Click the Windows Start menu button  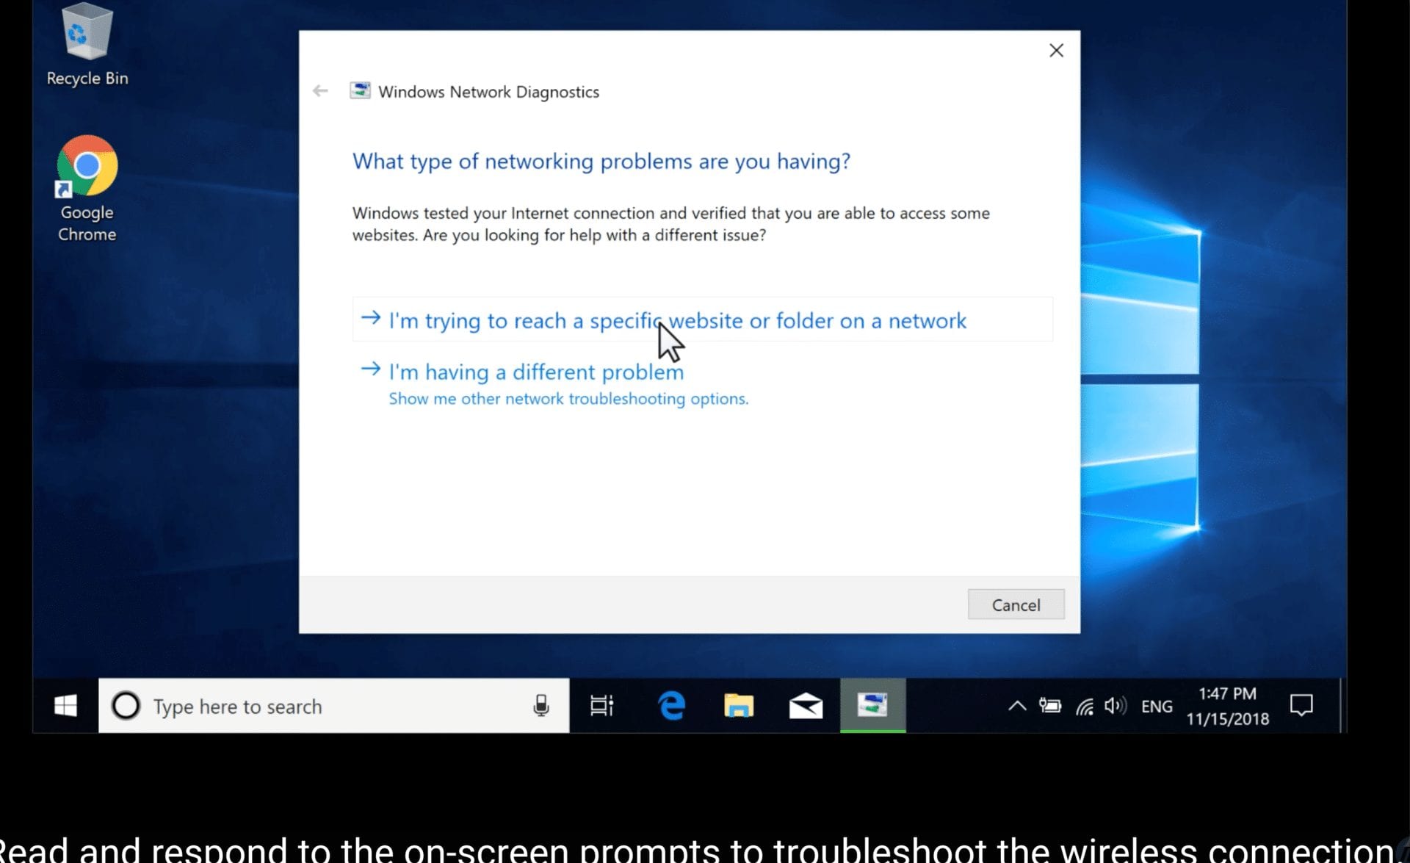65,705
